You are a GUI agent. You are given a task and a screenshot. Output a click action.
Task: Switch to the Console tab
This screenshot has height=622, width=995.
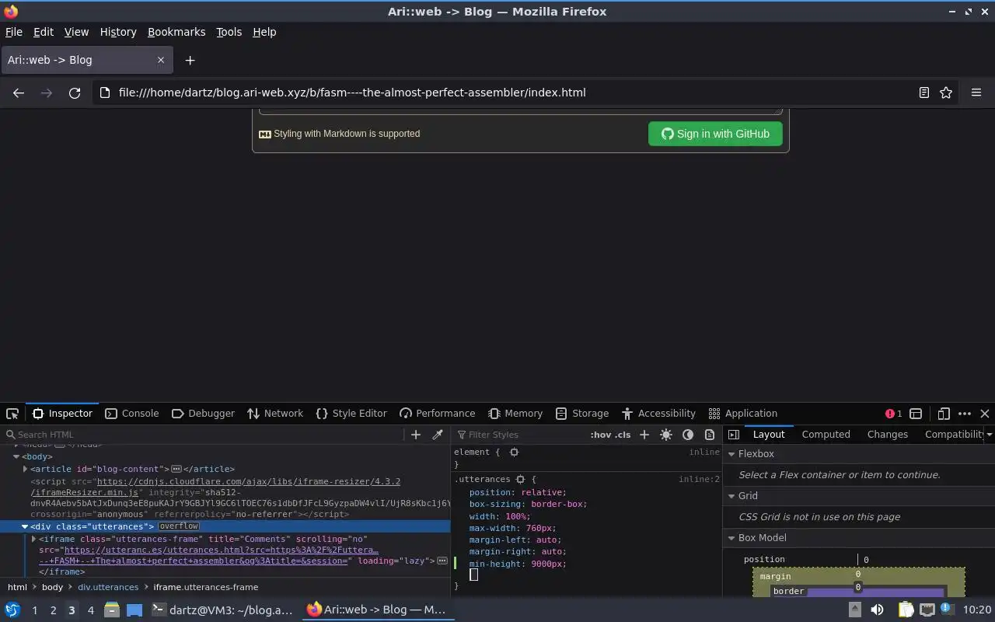[132, 414]
